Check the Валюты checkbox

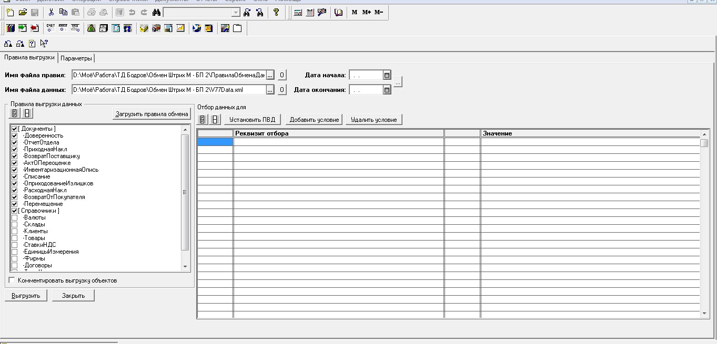(14, 217)
